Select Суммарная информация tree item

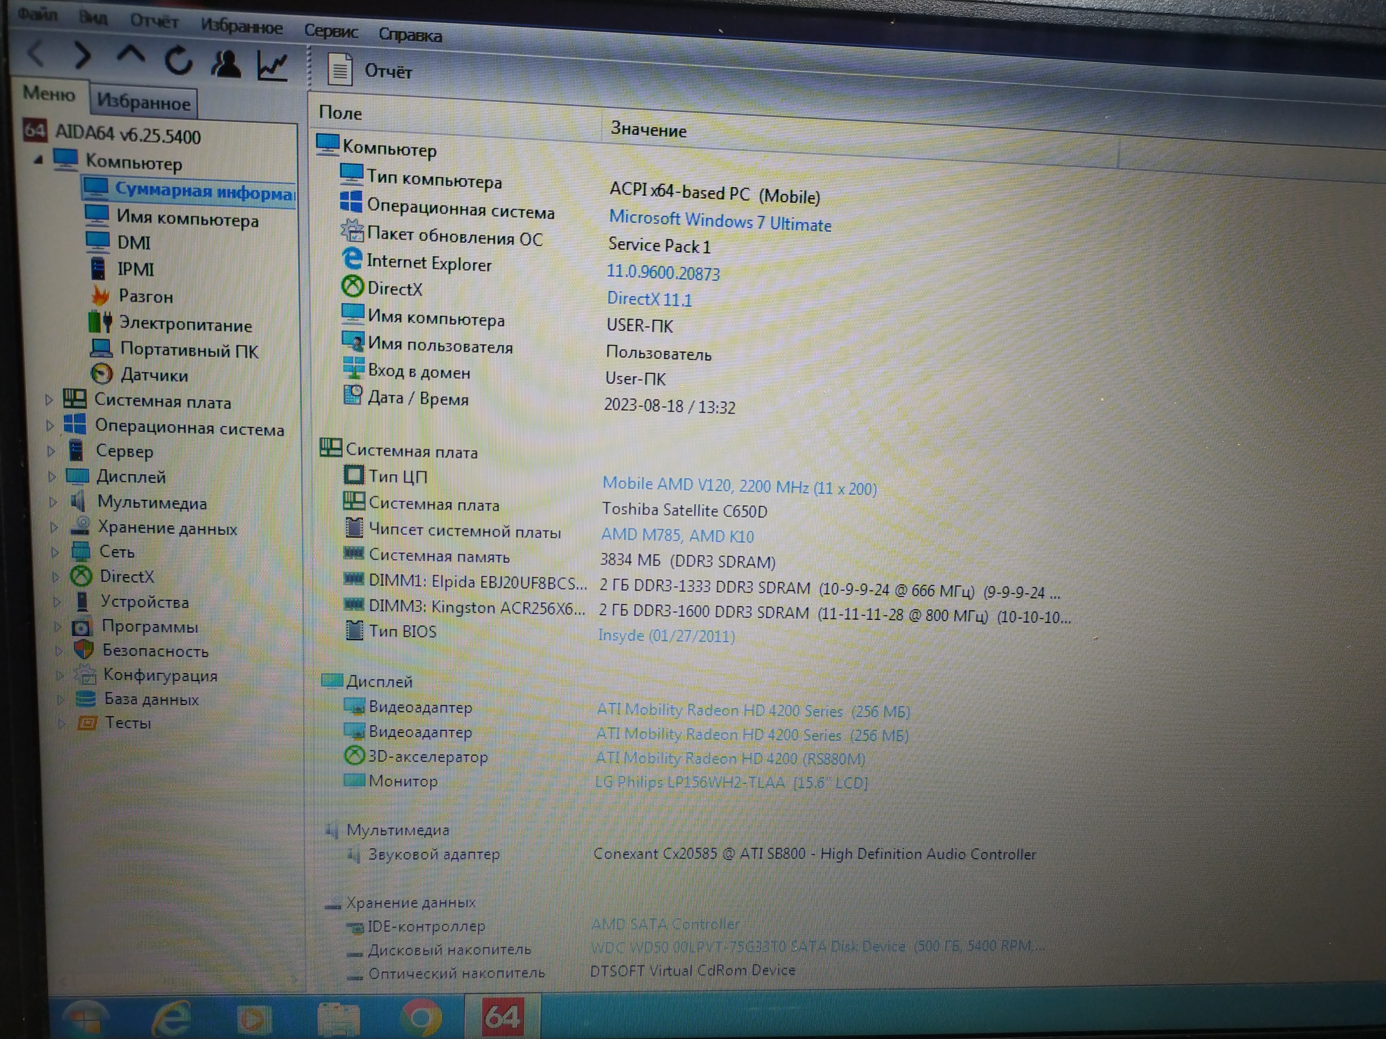click(x=189, y=190)
